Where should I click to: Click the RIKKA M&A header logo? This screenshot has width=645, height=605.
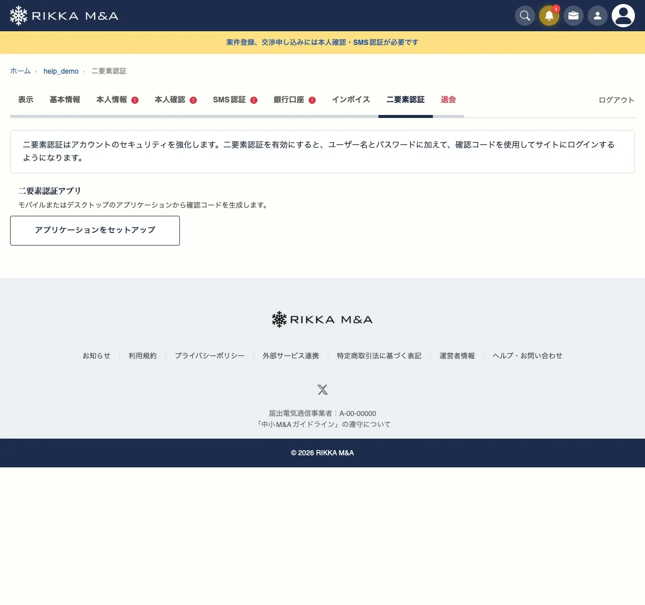pos(64,16)
